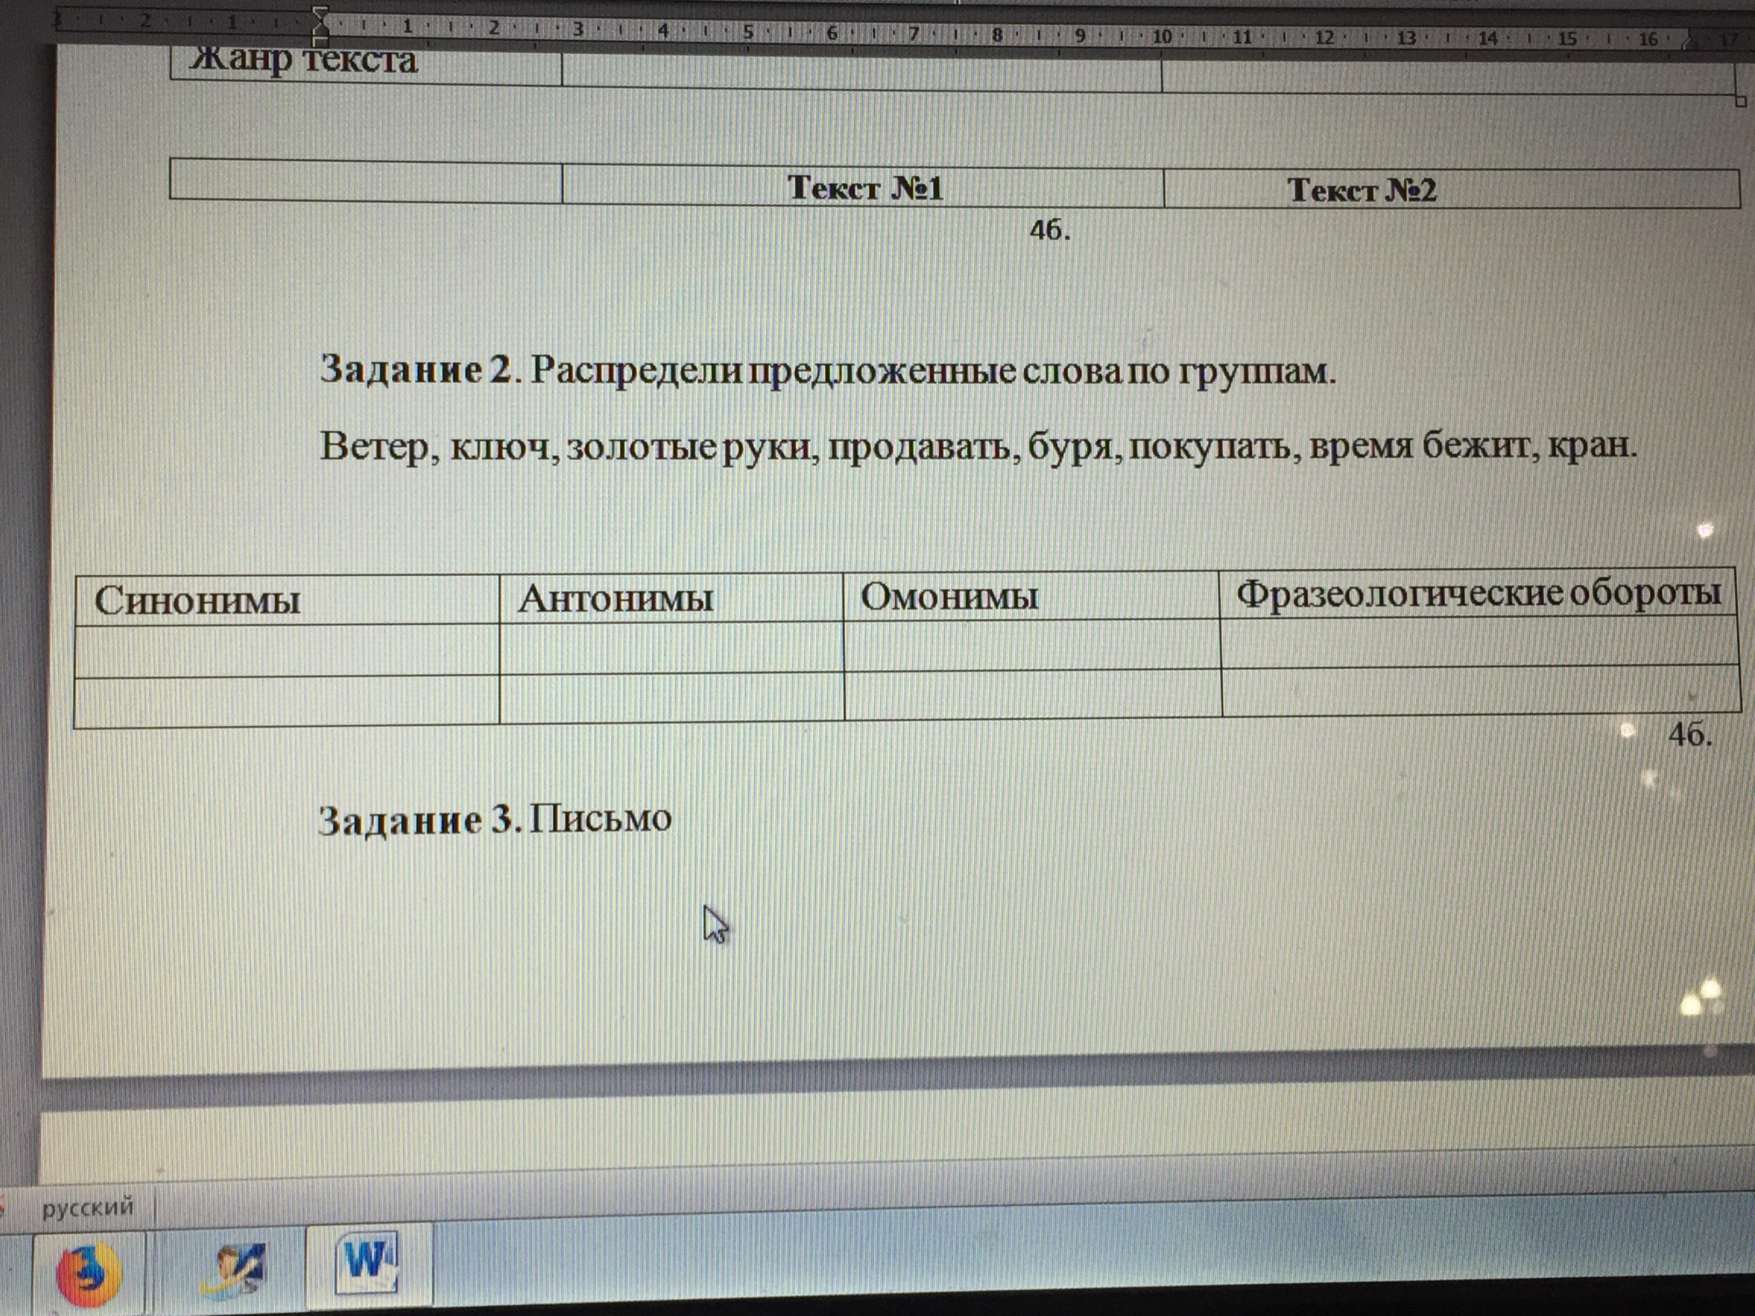
Task: Click the table resize handle corner
Action: click(x=1740, y=102)
